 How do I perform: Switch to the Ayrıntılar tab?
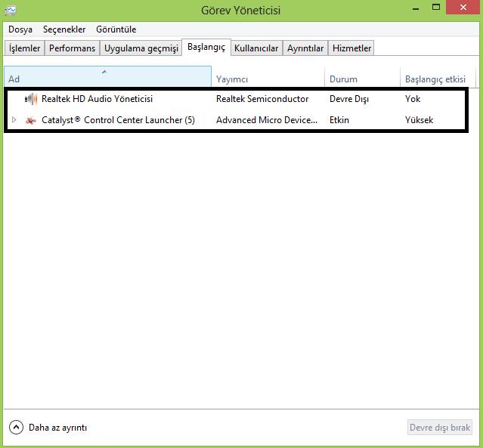click(x=305, y=48)
